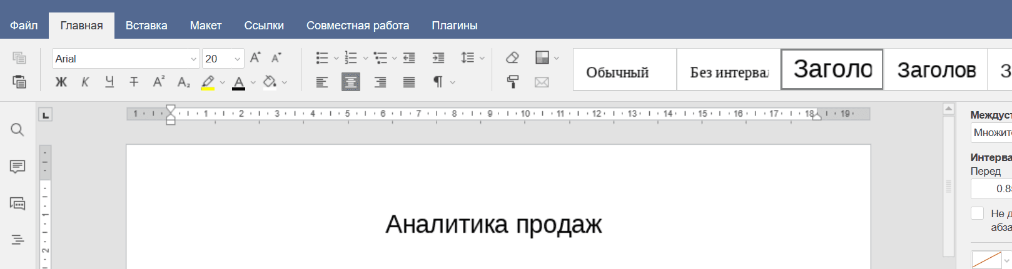Toggle Superscript formatting

(158, 82)
